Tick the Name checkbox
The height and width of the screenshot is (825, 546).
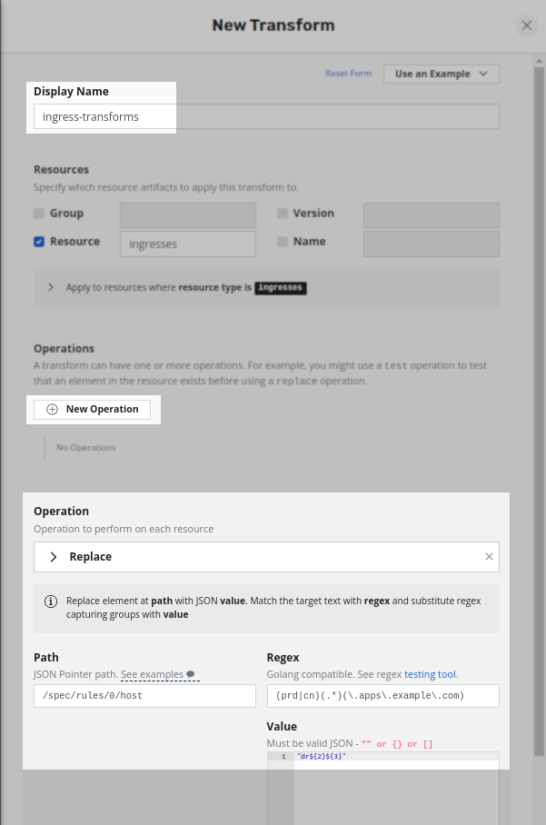tap(283, 242)
